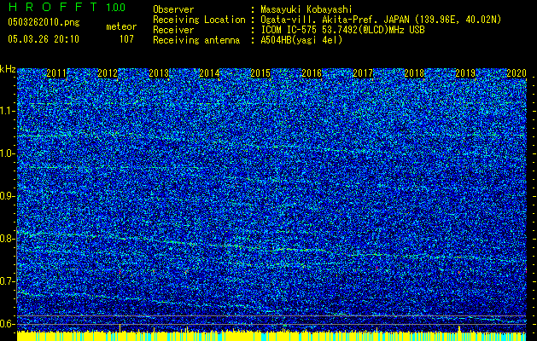Click the ICOM IC-575 receiver details
Screen dimensions: 537x341
click(342, 30)
